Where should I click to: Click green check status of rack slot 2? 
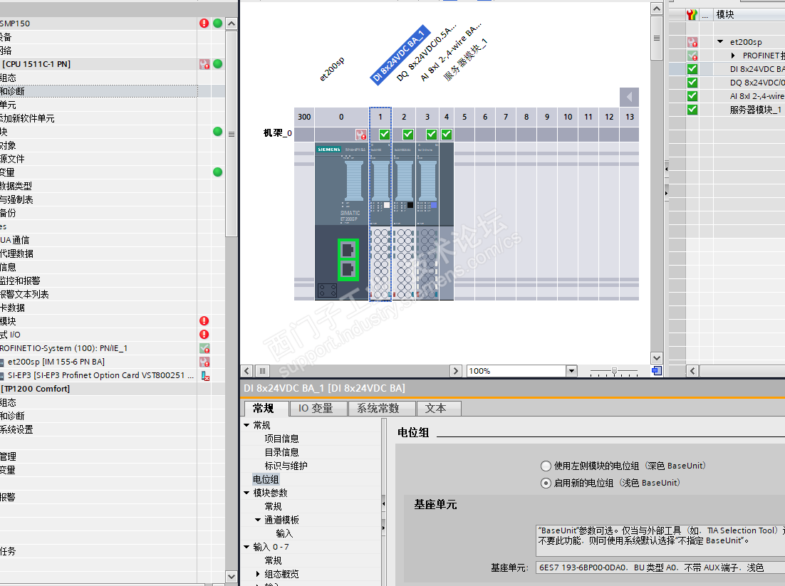(x=408, y=134)
